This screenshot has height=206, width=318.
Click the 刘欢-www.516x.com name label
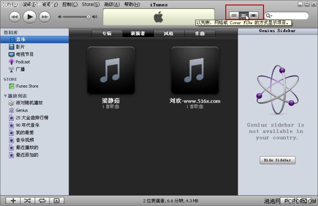point(195,101)
